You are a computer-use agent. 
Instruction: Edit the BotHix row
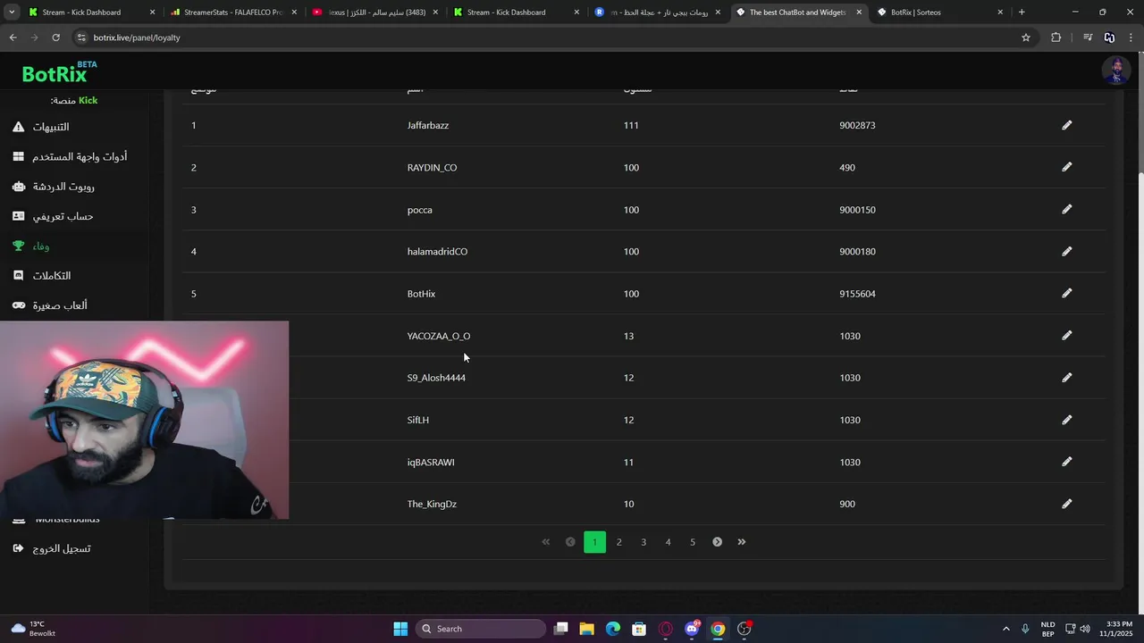[1066, 293]
